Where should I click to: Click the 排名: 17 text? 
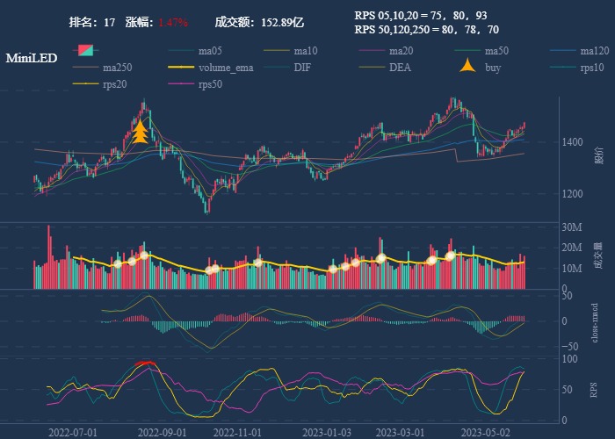[92, 22]
